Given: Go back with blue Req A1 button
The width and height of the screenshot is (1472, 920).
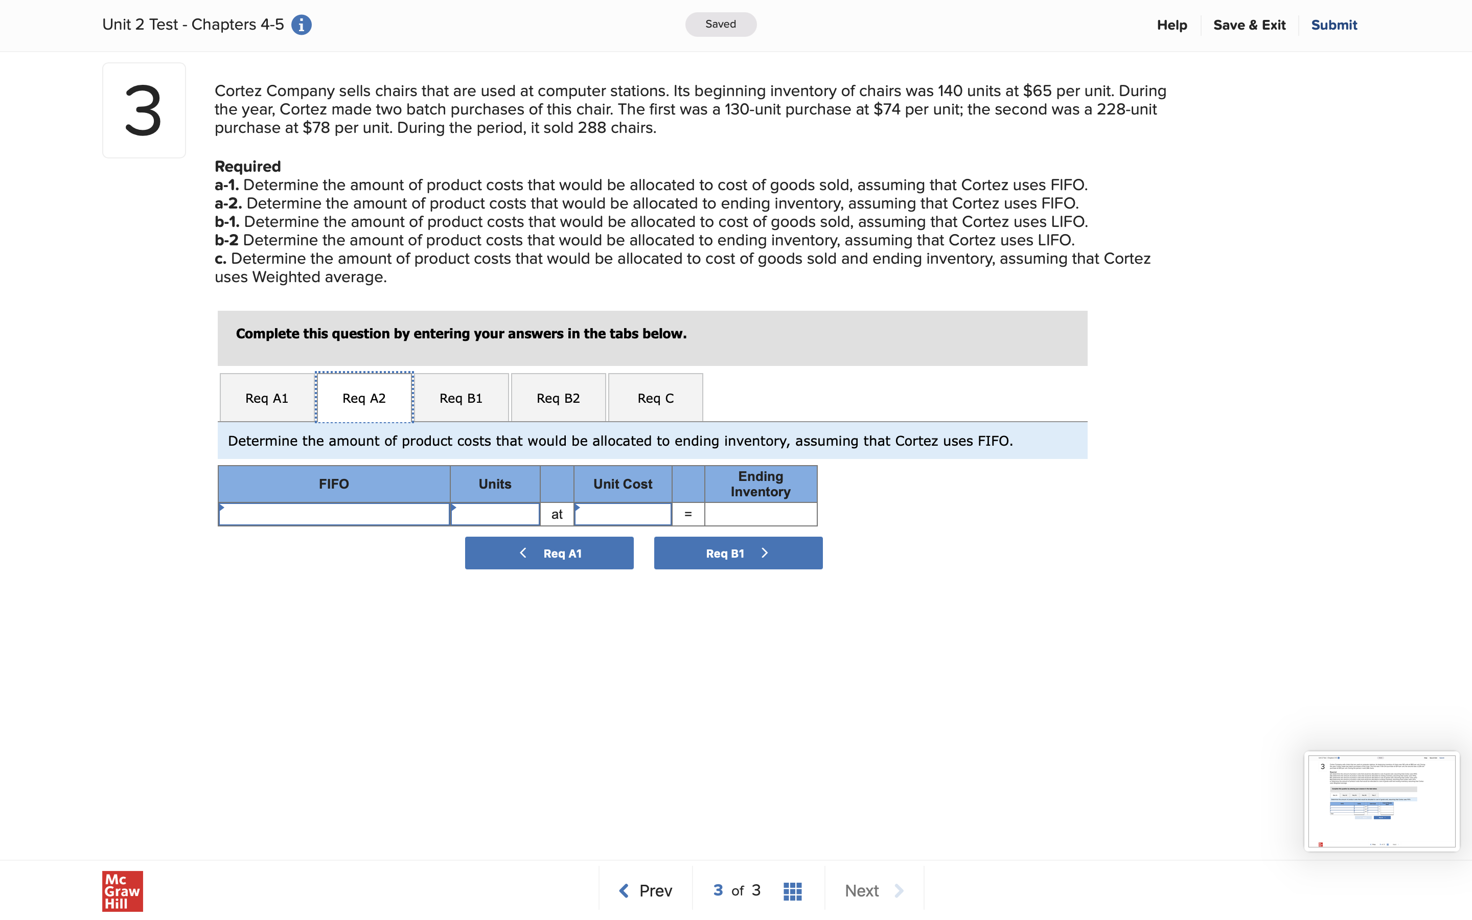Looking at the screenshot, I should click(x=548, y=553).
